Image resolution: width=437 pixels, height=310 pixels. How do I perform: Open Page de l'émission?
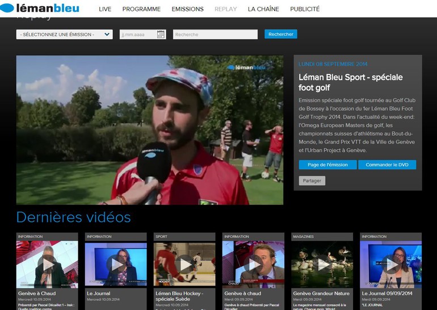click(328, 165)
